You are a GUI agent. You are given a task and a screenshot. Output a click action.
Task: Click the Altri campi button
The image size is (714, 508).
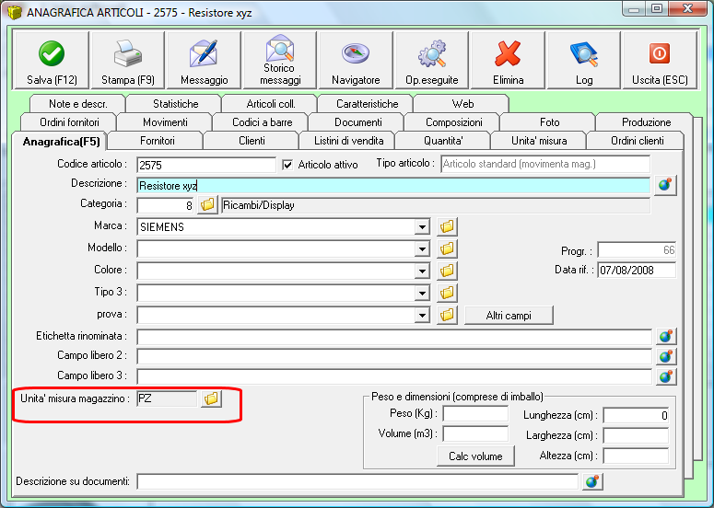[509, 315]
